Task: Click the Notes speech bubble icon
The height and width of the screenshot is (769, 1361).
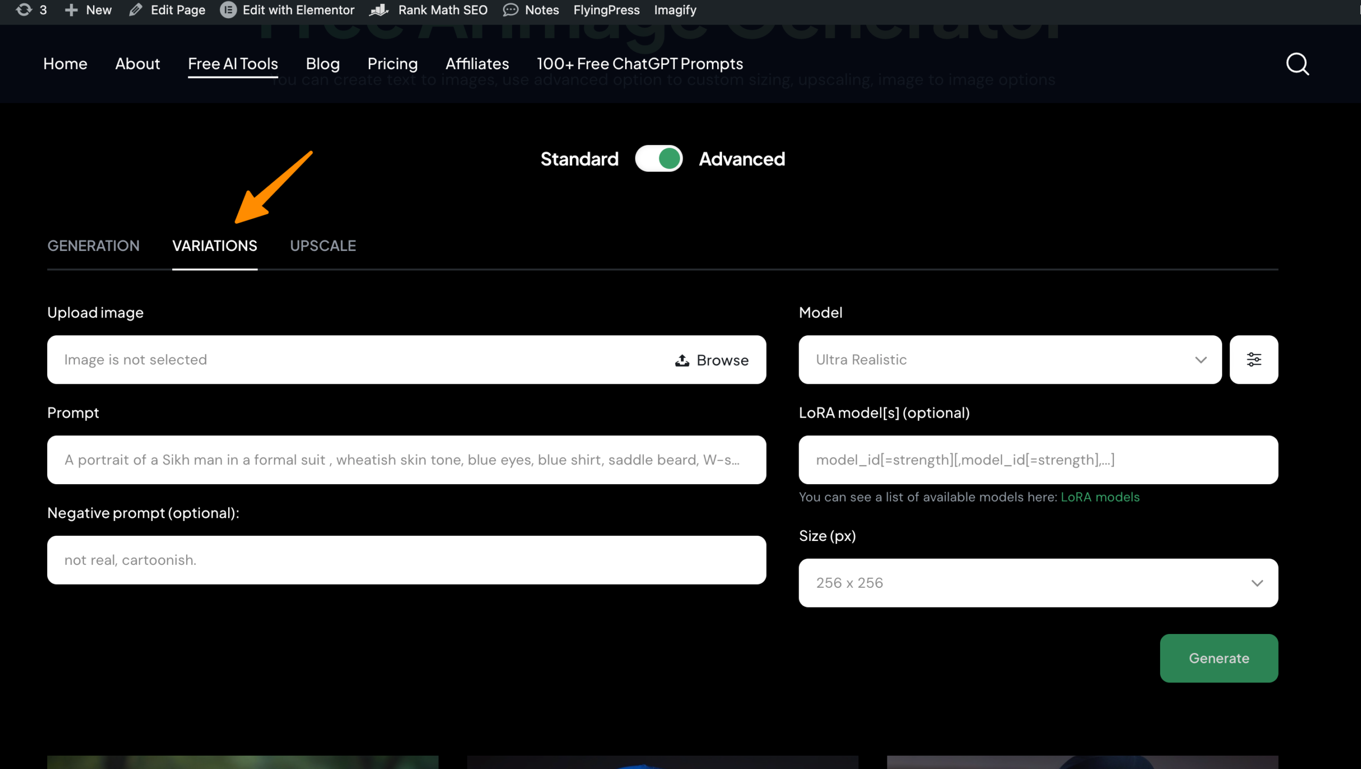Action: tap(510, 10)
